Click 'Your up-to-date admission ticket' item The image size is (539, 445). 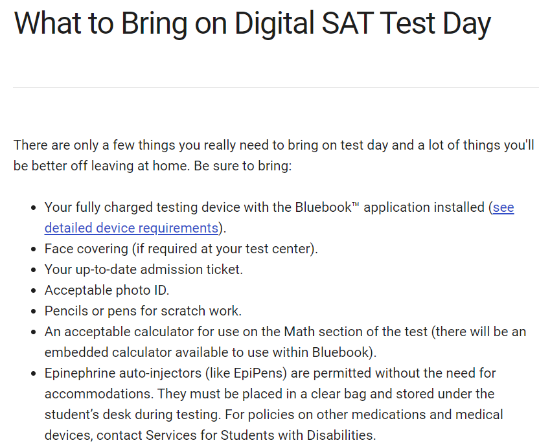tap(144, 269)
